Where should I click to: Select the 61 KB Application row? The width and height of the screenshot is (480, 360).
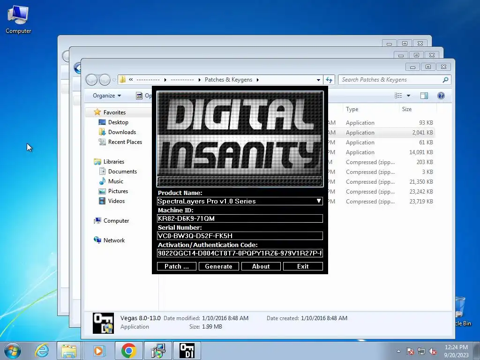pyautogui.click(x=381, y=142)
